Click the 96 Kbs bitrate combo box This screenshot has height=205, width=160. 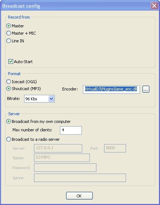click(39, 99)
